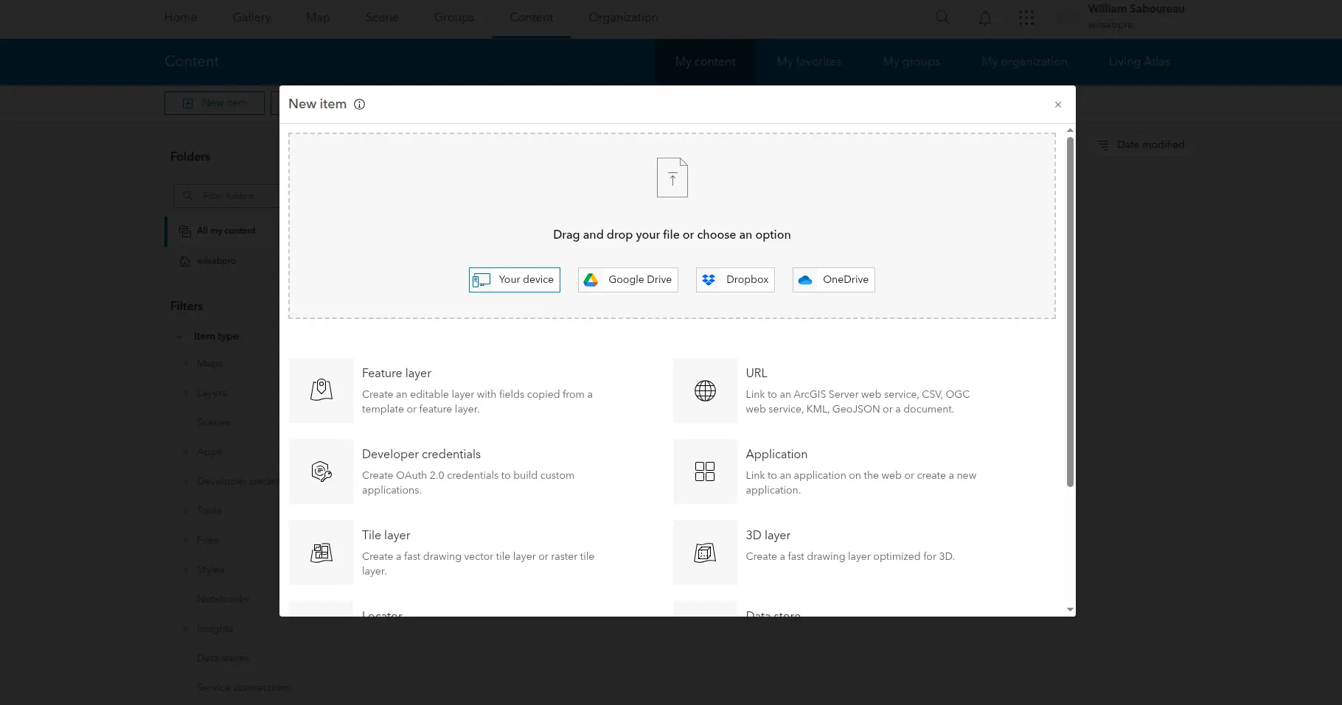The height and width of the screenshot is (705, 1342).
Task: Click the notifications bell icon
Action: (984, 18)
